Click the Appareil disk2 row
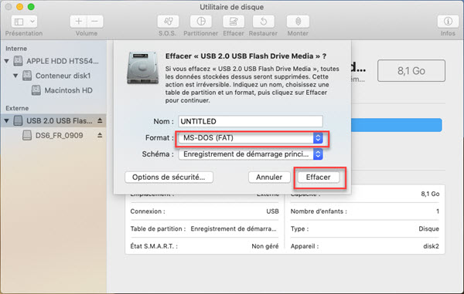The width and height of the screenshot is (464, 294). point(364,246)
